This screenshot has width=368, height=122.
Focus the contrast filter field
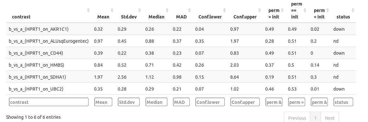coord(49,102)
